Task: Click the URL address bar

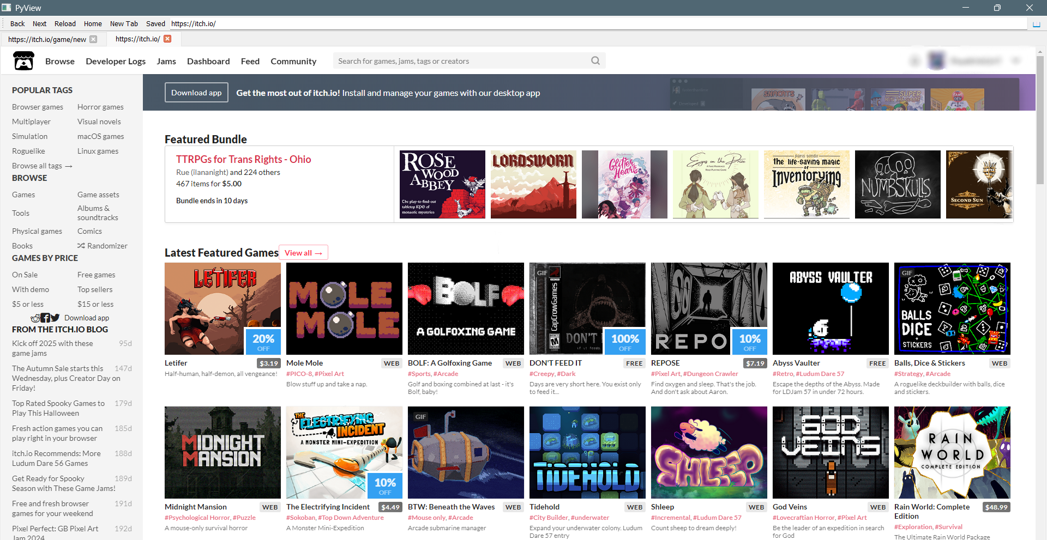Action: pyautogui.click(x=598, y=23)
